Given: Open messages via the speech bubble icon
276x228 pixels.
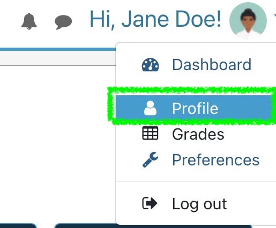Looking at the screenshot, I should tap(63, 22).
